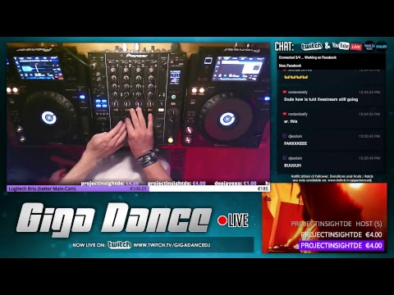This screenshot has width=394, height=295.
Task: Click 'deejayexo: €1.00' in the donation ticker
Action: tap(236, 184)
